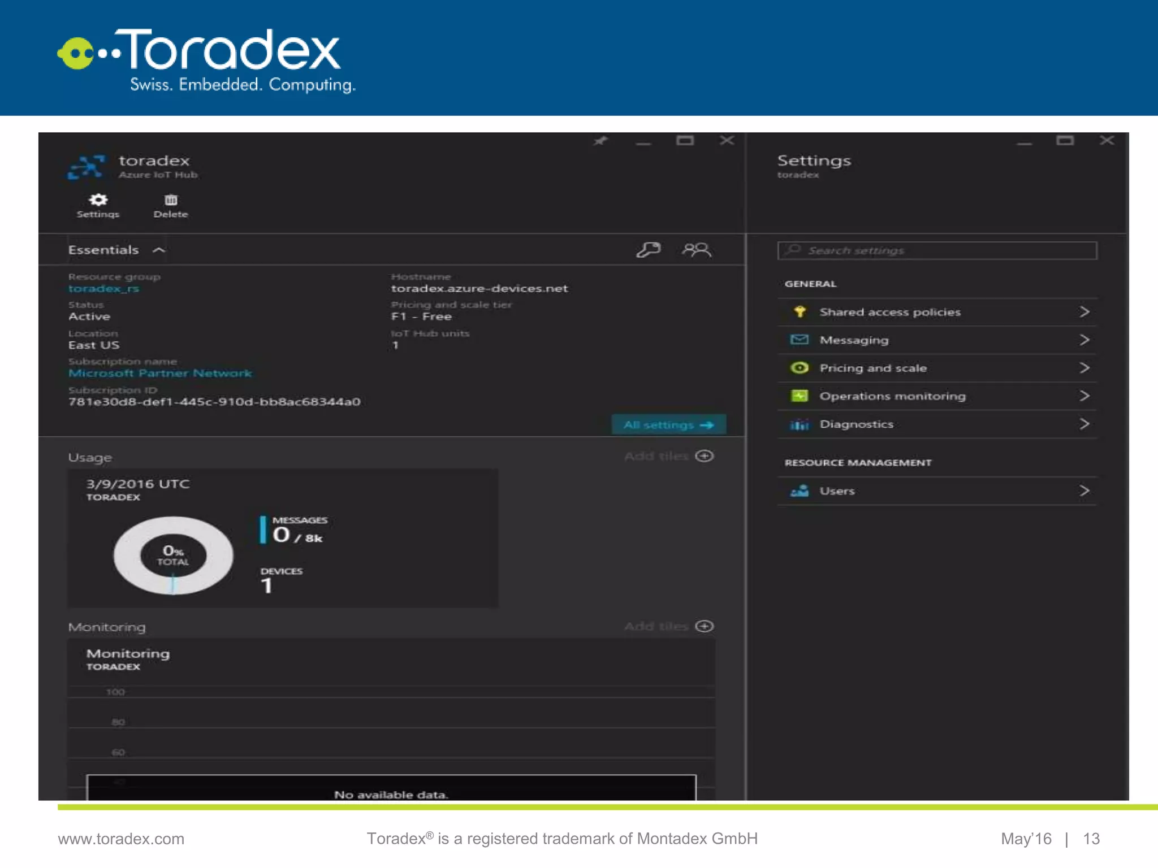Open the access keys icon in Essentials
The height and width of the screenshot is (868, 1158).
648,250
